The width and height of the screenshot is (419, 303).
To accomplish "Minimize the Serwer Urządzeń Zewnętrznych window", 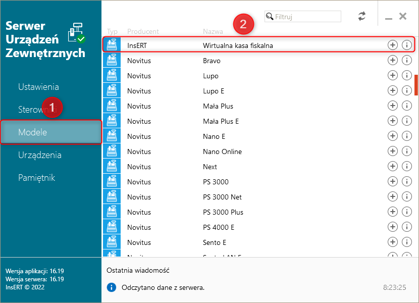I will click(x=389, y=18).
